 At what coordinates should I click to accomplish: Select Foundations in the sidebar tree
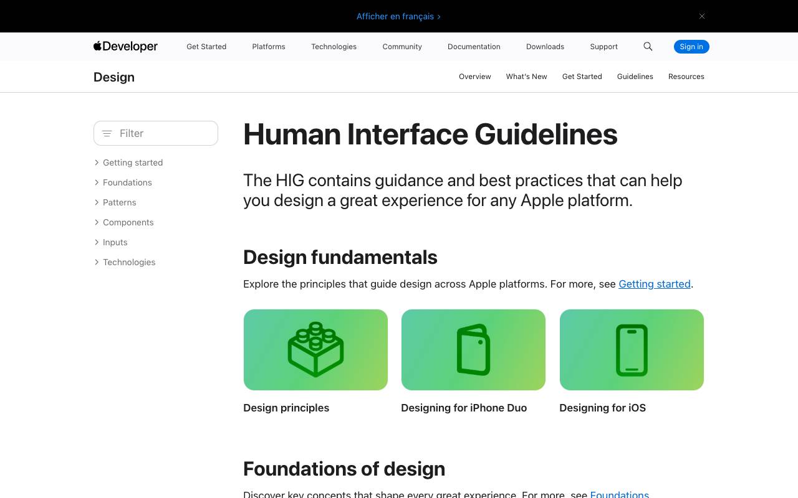pos(128,182)
